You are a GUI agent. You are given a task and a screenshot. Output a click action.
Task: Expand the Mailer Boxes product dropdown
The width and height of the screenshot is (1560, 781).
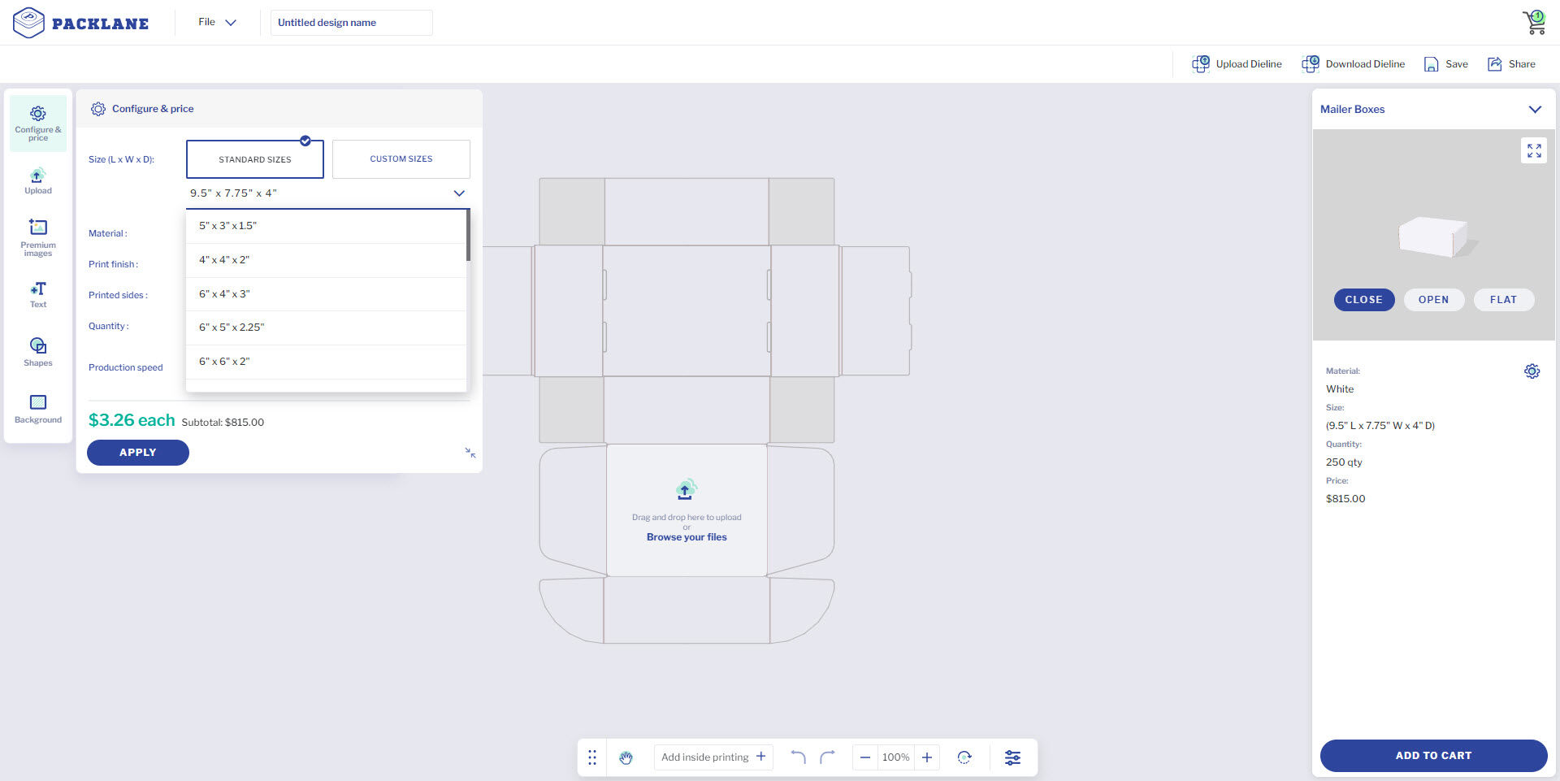(x=1534, y=110)
